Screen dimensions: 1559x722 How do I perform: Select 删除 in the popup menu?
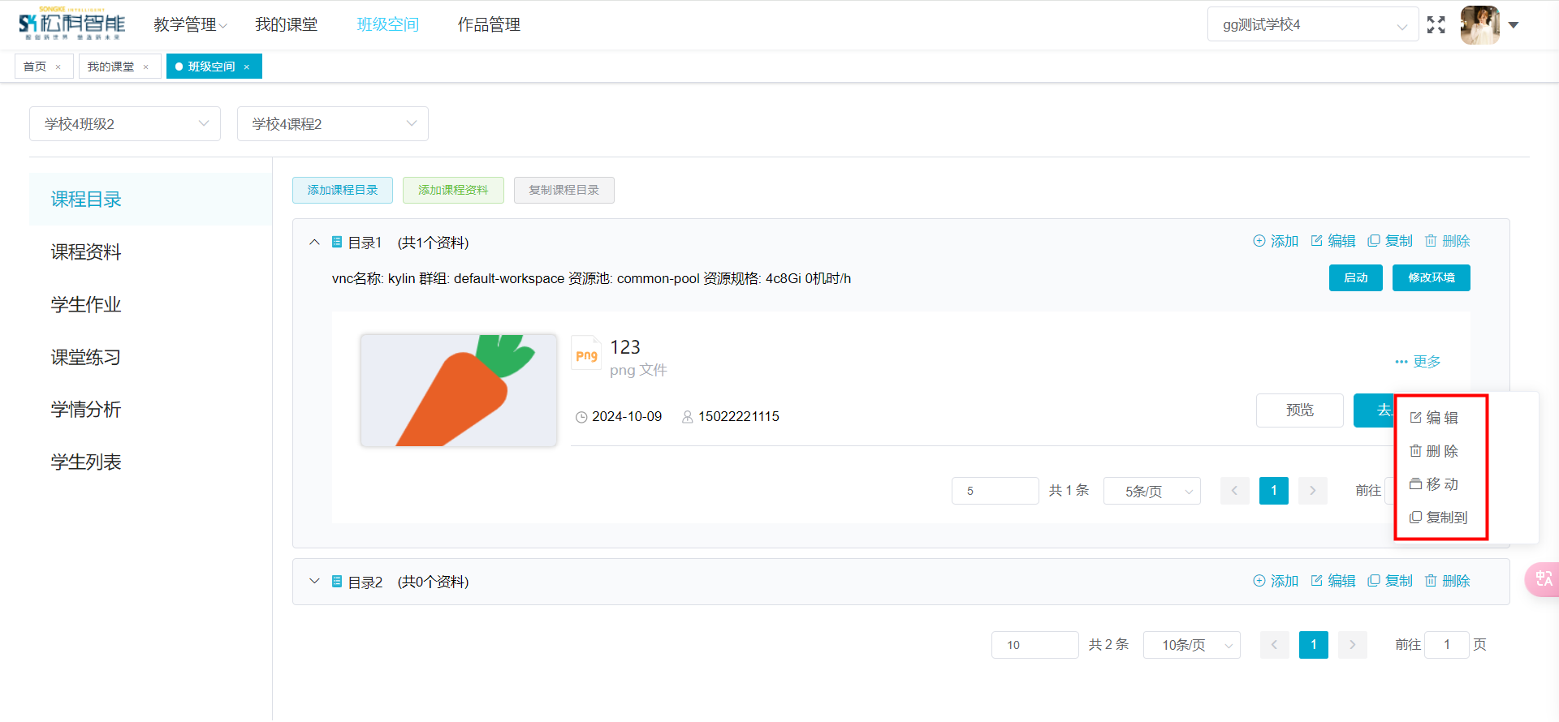pyautogui.click(x=1435, y=451)
